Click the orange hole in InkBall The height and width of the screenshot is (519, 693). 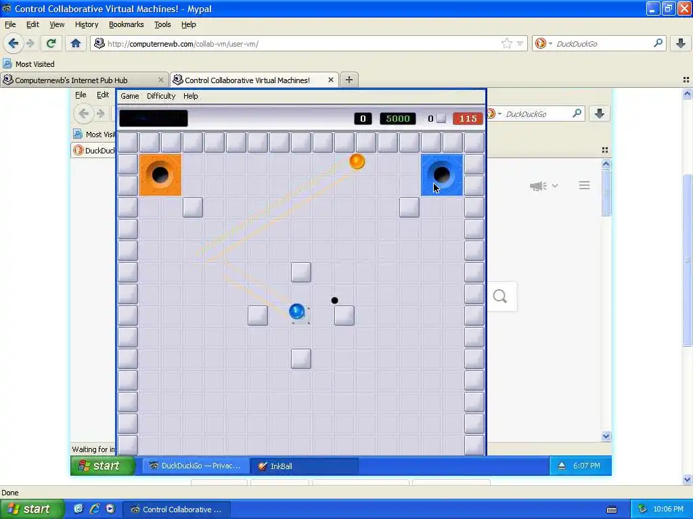point(160,175)
